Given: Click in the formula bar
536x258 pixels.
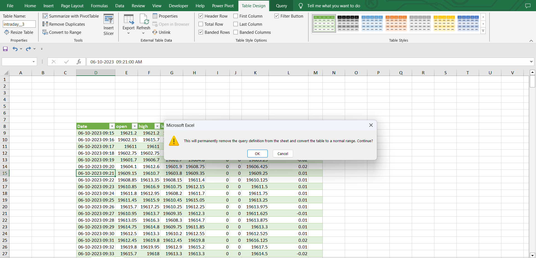Looking at the screenshot, I should [x=195, y=62].
